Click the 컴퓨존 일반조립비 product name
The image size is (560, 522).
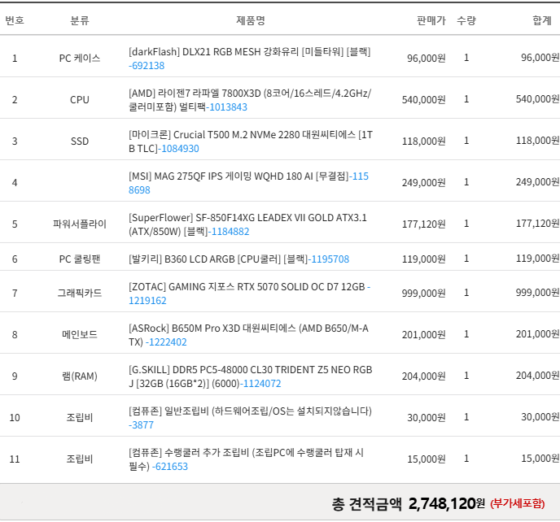click(x=250, y=411)
